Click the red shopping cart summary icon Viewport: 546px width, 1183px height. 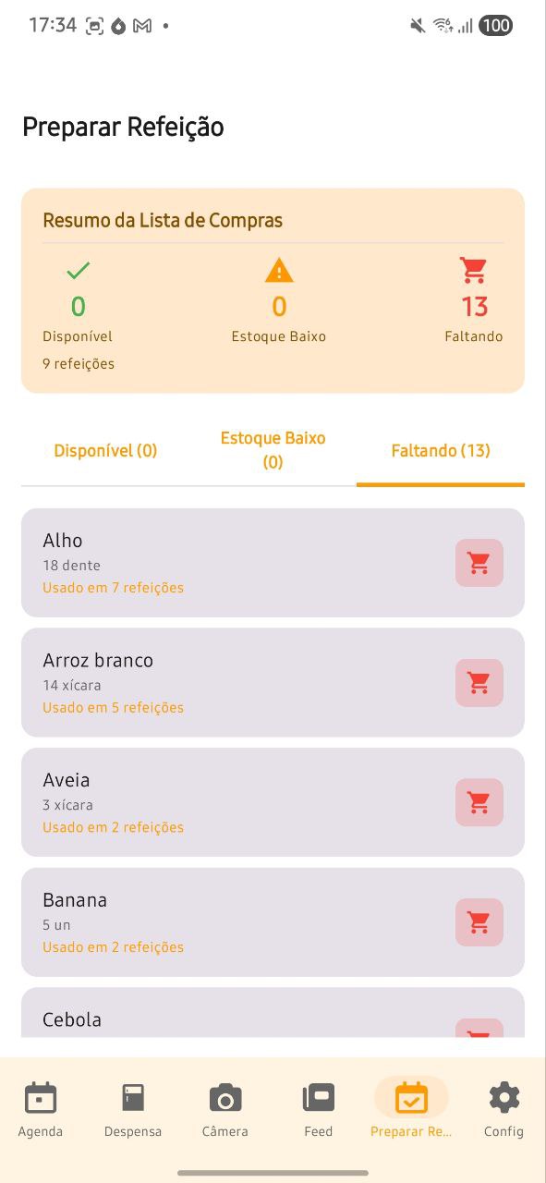[474, 269]
